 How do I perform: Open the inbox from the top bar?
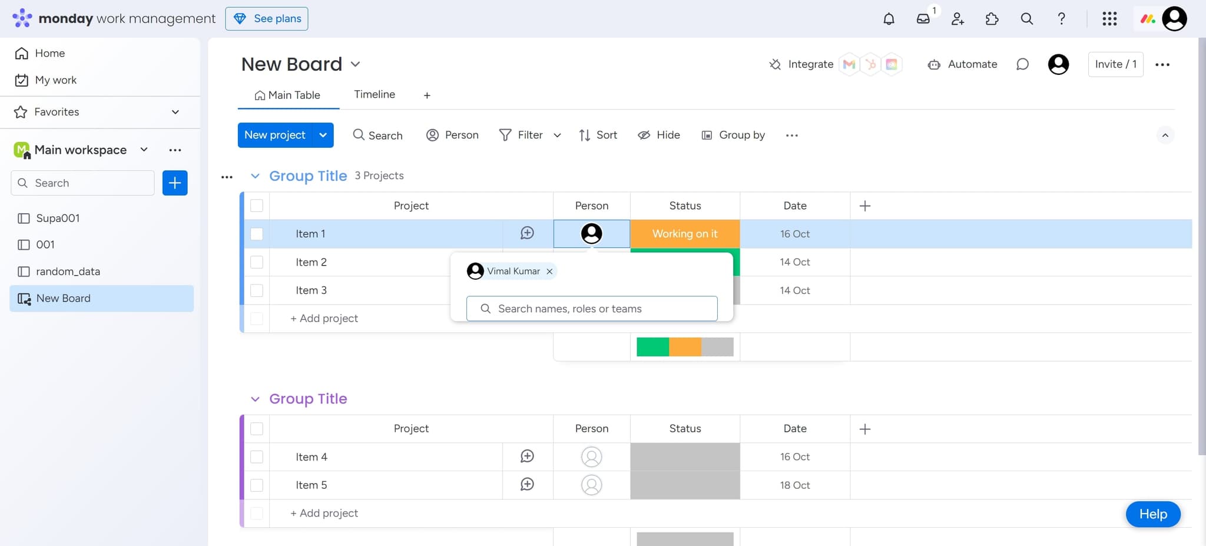(923, 18)
